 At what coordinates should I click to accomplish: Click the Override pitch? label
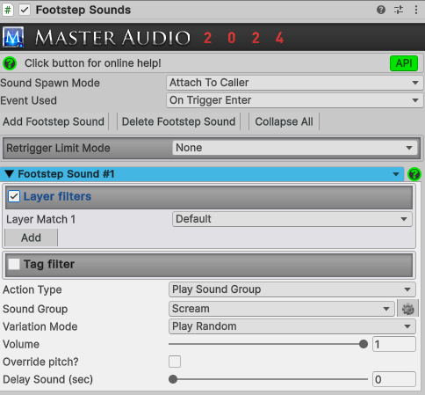click(40, 362)
